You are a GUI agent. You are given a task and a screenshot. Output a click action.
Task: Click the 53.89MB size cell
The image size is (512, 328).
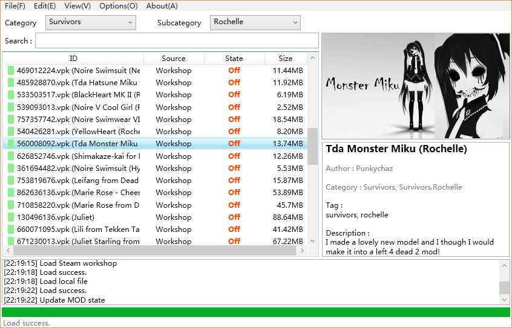point(287,192)
